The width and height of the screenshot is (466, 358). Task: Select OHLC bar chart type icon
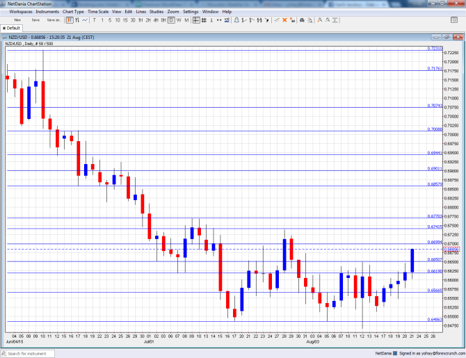(x=77, y=20)
